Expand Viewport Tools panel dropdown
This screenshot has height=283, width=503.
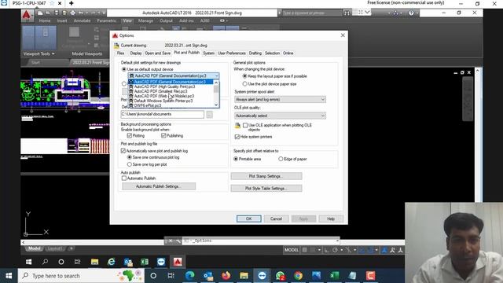tap(39, 53)
